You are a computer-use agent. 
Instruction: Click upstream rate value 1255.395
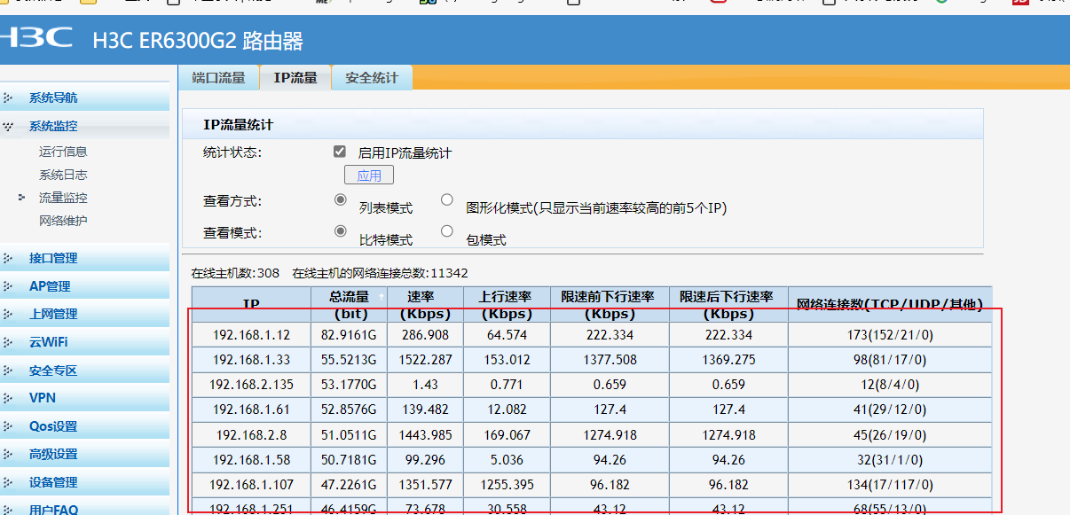507,485
